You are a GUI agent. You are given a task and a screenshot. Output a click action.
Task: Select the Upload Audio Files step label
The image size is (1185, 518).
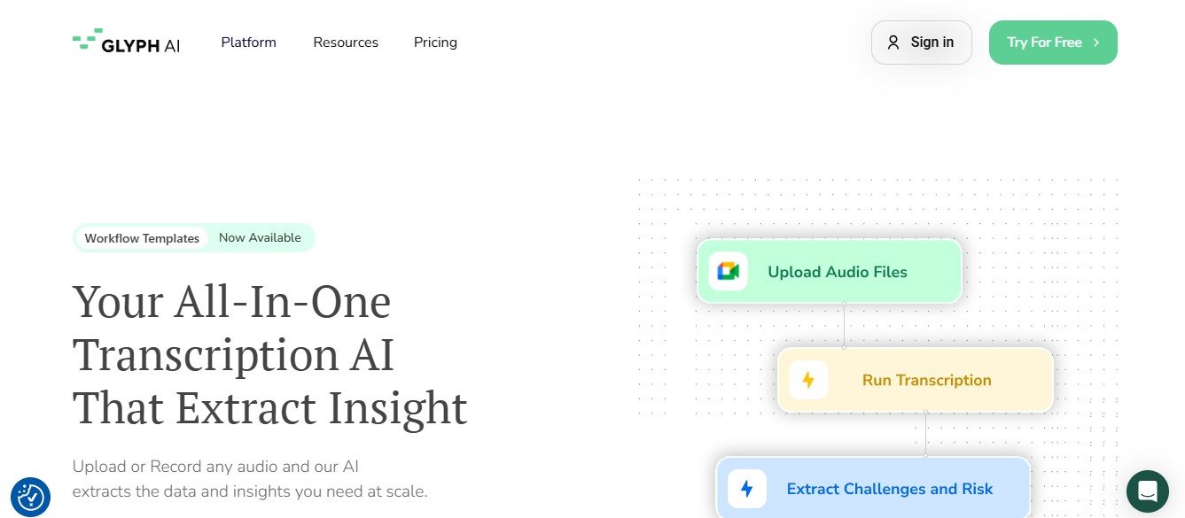[x=838, y=272]
